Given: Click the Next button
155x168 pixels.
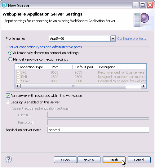Looking at the screenshot, I should point(89,160).
